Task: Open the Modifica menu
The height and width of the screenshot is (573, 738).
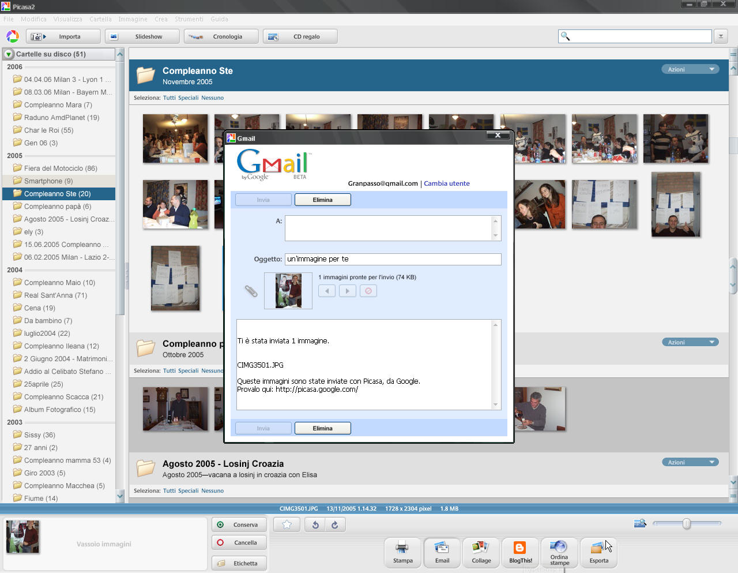Action: click(33, 19)
